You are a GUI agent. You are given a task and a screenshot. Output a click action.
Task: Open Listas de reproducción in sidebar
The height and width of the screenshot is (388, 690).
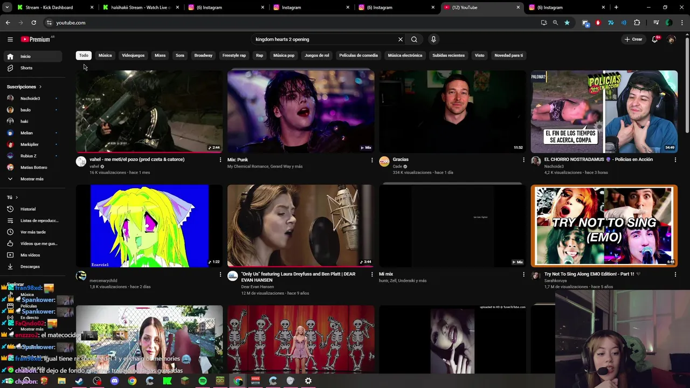pos(32,220)
